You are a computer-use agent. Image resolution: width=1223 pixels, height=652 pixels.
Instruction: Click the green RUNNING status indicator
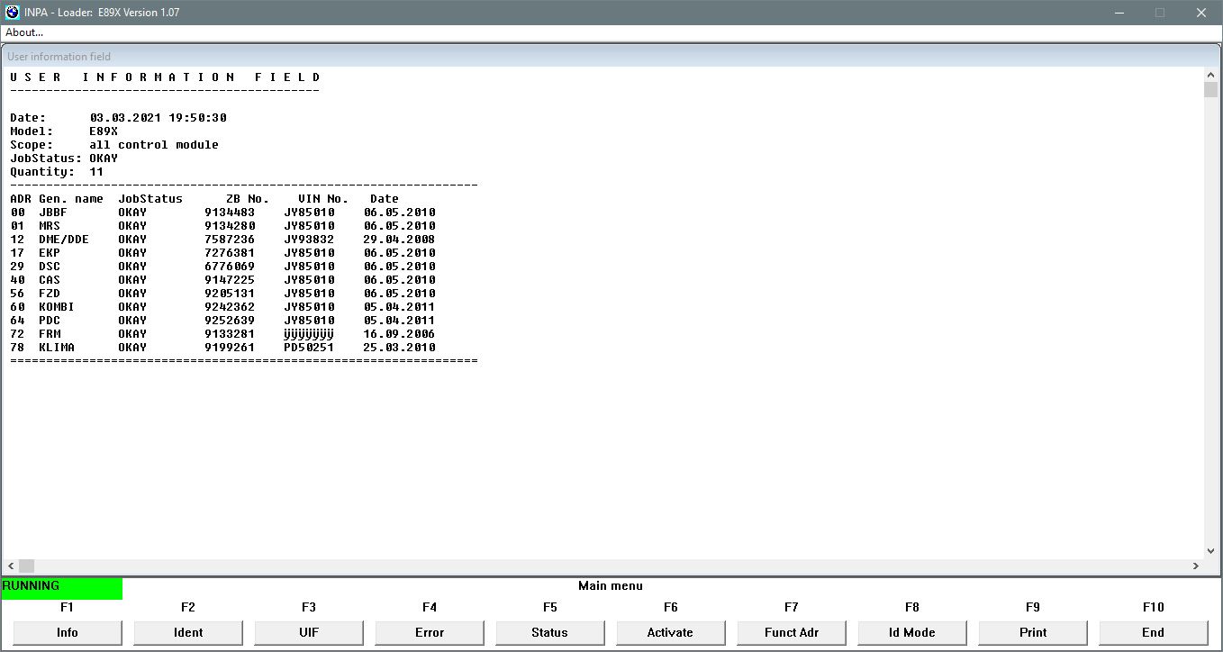[x=62, y=588]
